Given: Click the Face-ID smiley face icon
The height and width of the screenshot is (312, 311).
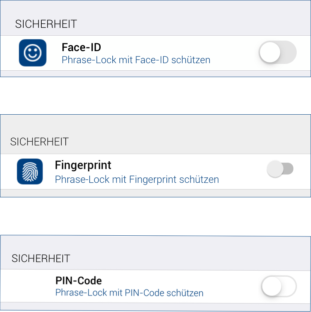Looking at the screenshot, I should (33, 53).
